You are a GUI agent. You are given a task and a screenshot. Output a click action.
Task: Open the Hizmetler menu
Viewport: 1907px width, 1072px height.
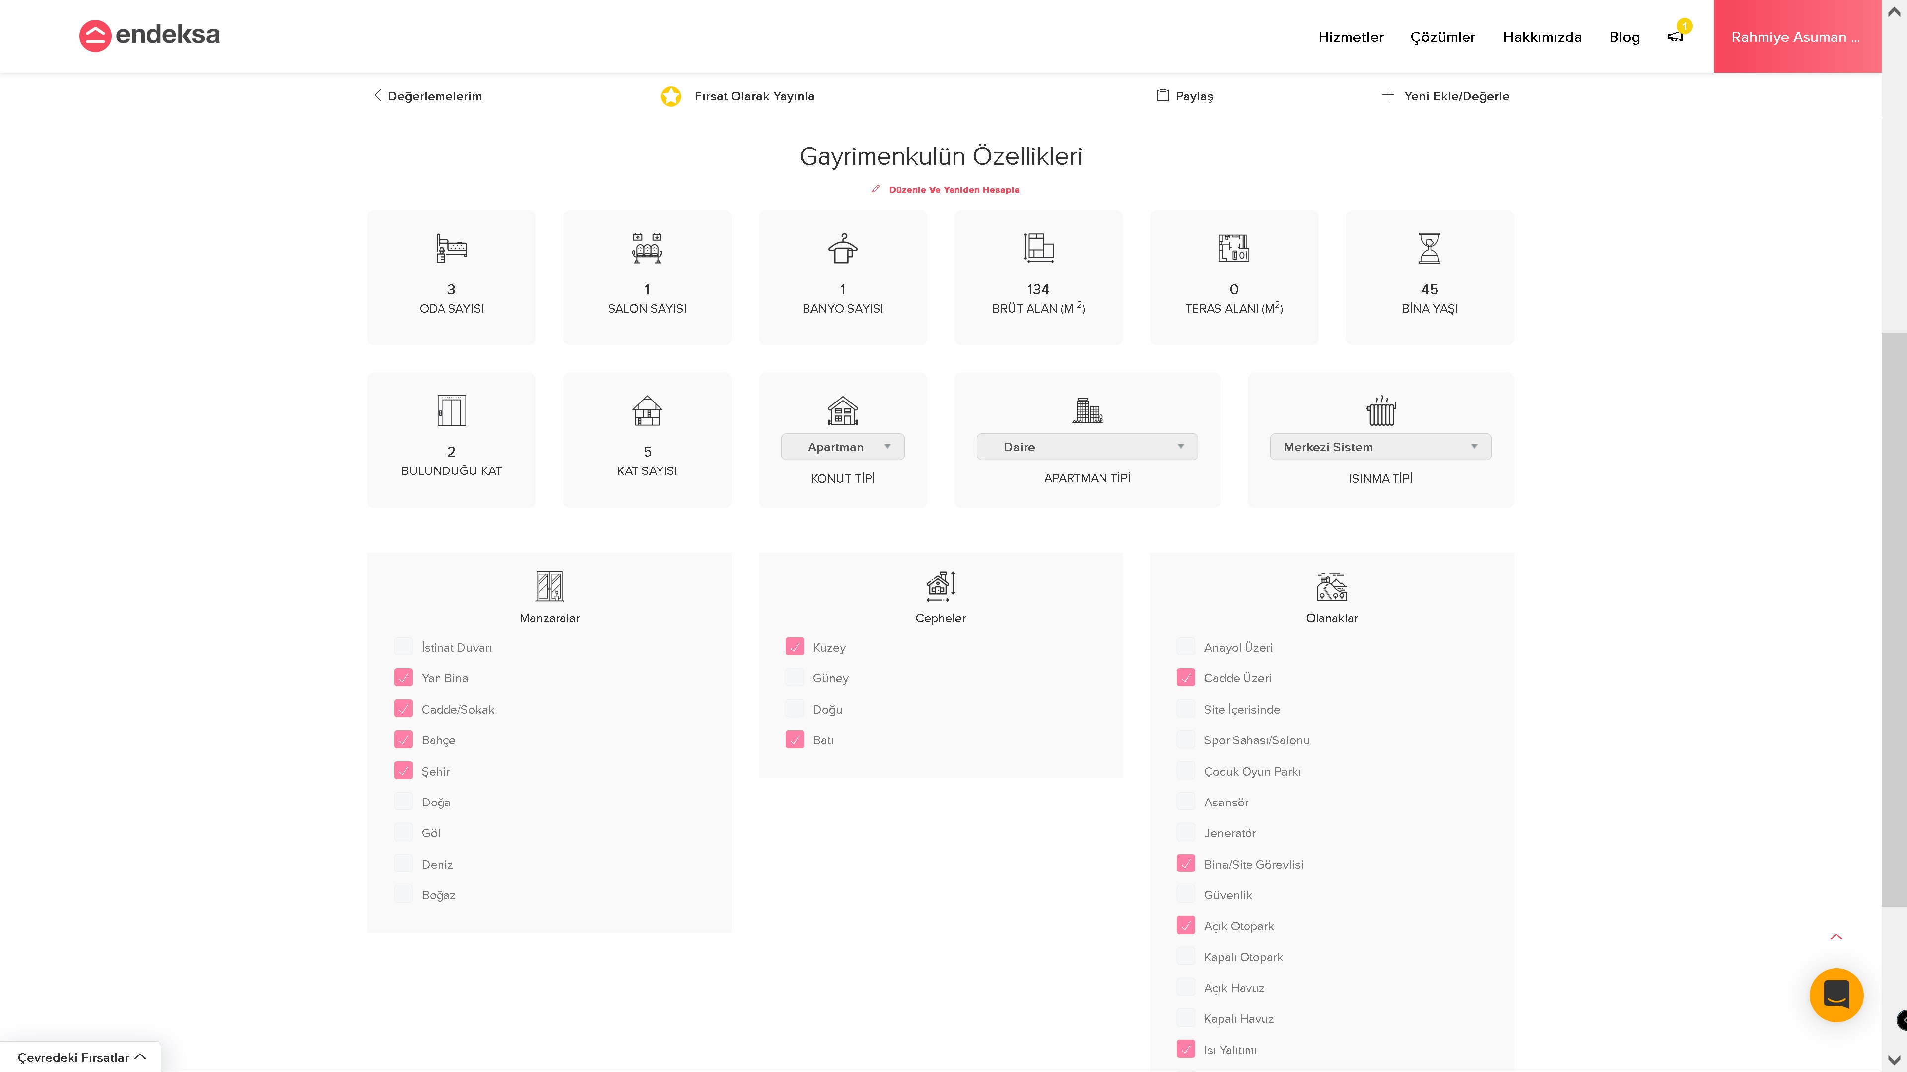[1350, 37]
